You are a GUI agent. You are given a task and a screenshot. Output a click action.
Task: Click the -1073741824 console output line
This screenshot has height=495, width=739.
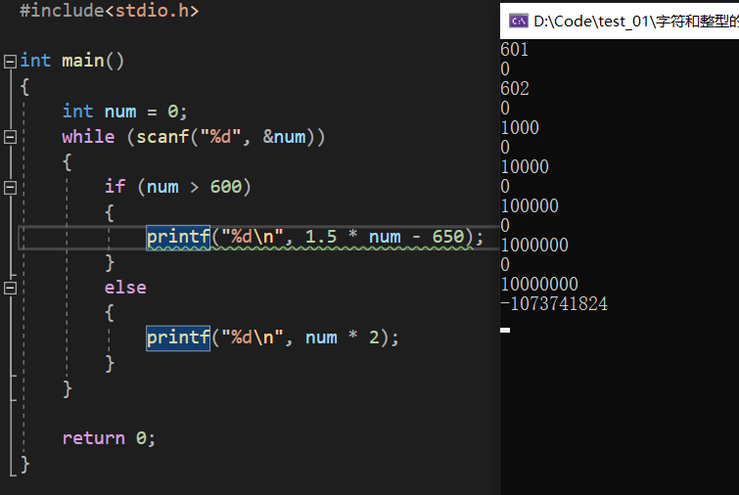[x=554, y=304]
